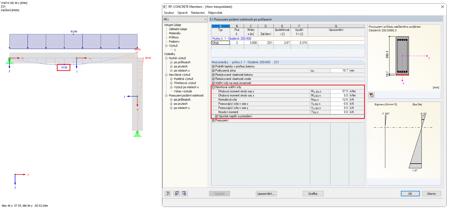Click the -12.6 kN normal force value
The width and height of the screenshot is (449, 209).
[x=340, y=100]
